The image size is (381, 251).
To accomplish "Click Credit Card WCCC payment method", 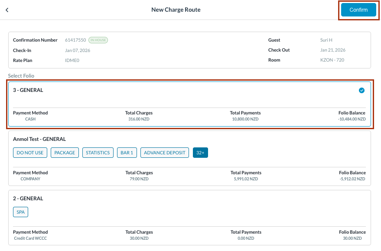I will 31,238.
